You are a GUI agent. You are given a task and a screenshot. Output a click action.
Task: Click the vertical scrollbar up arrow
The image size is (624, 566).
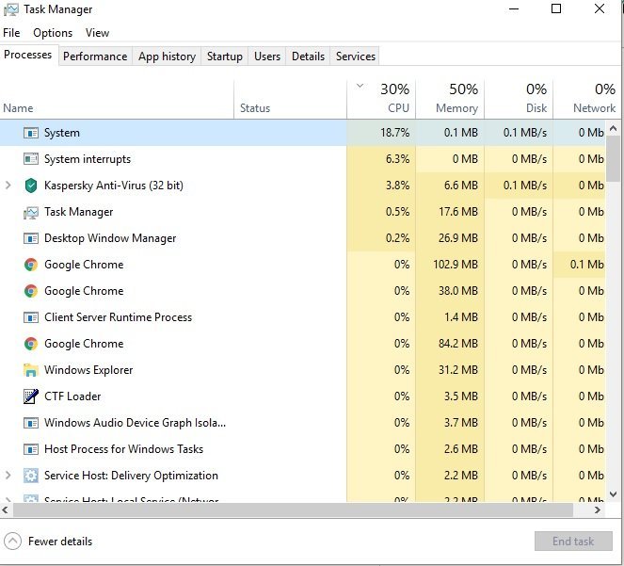[x=614, y=128]
